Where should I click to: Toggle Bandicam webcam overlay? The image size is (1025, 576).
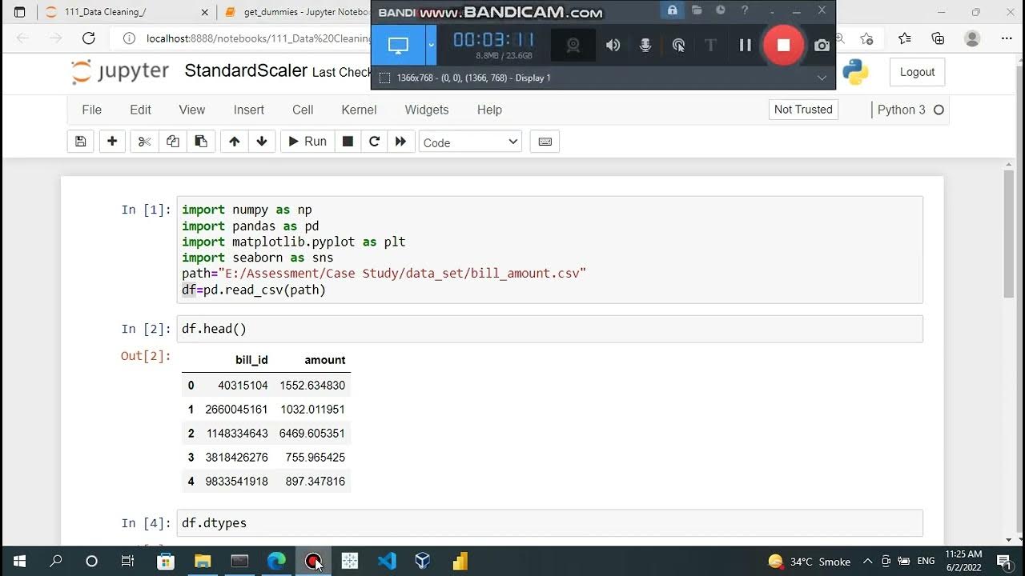tap(573, 45)
